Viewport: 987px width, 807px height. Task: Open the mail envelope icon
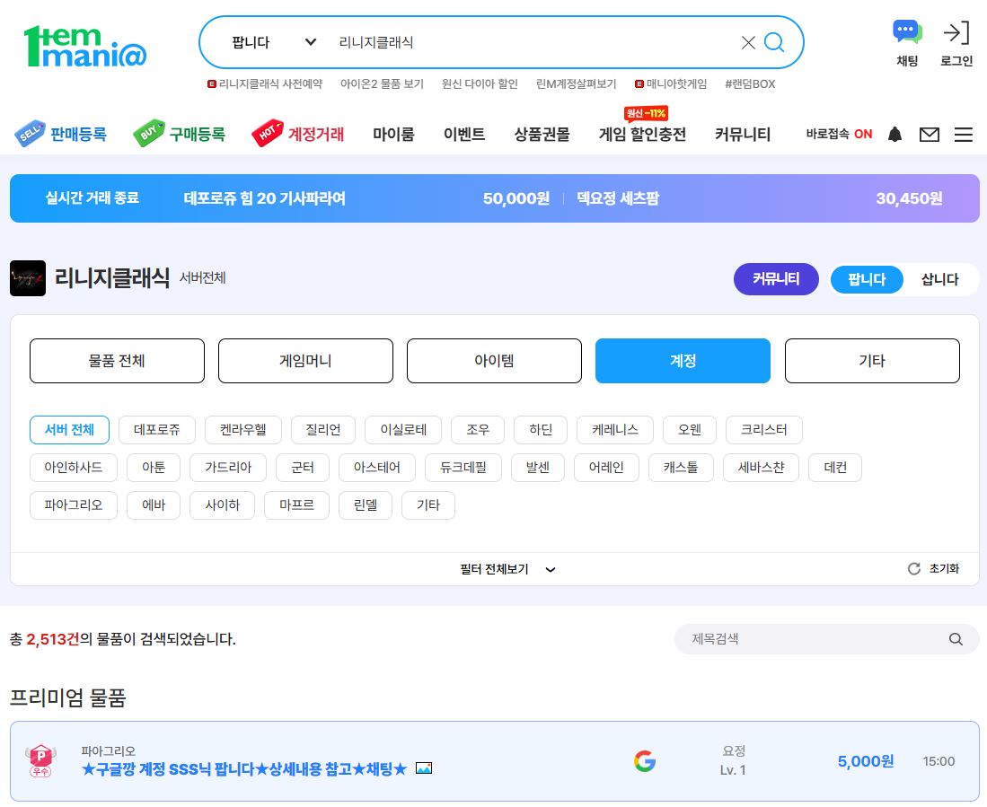point(930,134)
